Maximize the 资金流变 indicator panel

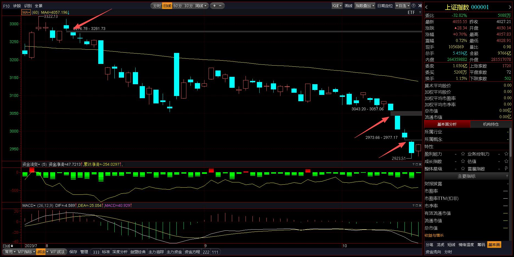coord(417,164)
